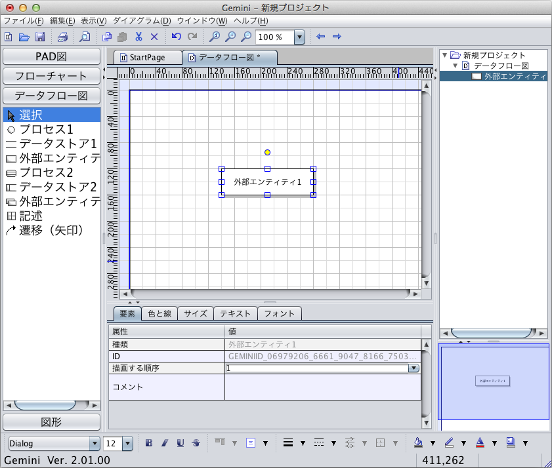Image resolution: width=552 pixels, height=468 pixels.
Task: Zoom in with the plus magnifier icon
Action: [230, 37]
